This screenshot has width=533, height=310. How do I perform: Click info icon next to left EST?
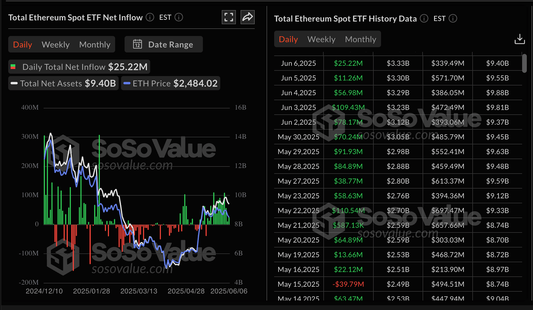pyautogui.click(x=179, y=17)
